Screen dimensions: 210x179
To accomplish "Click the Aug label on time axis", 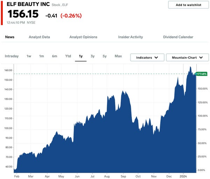I will 107,176.
